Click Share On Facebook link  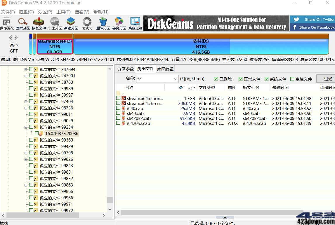pos(317,27)
